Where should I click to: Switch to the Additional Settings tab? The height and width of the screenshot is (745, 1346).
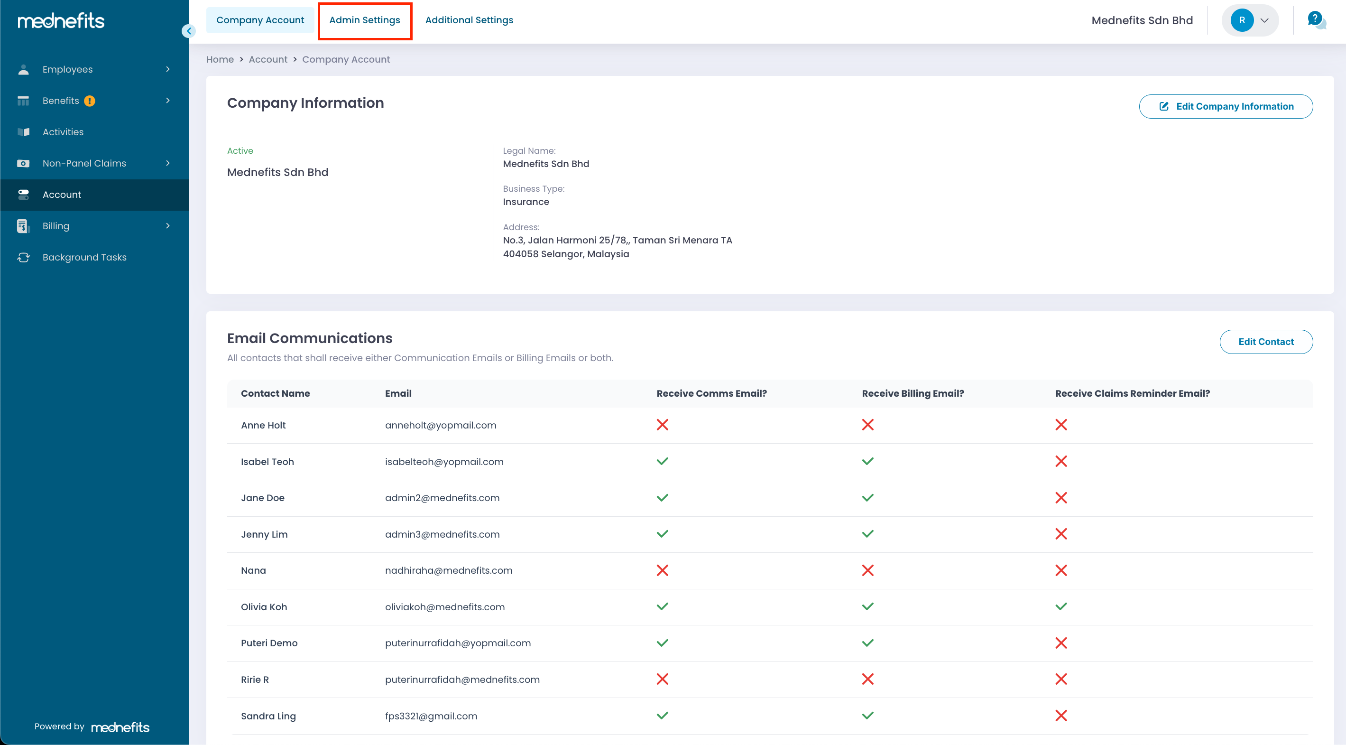[469, 20]
